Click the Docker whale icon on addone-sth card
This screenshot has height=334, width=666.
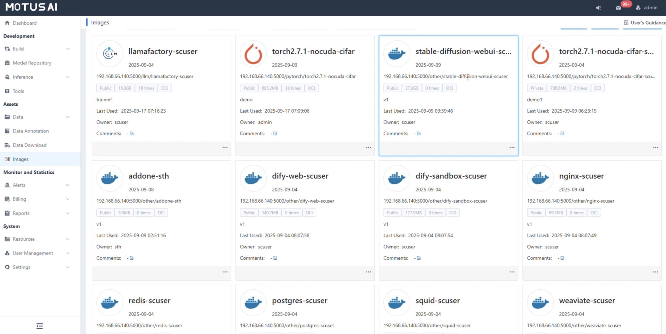[110, 178]
